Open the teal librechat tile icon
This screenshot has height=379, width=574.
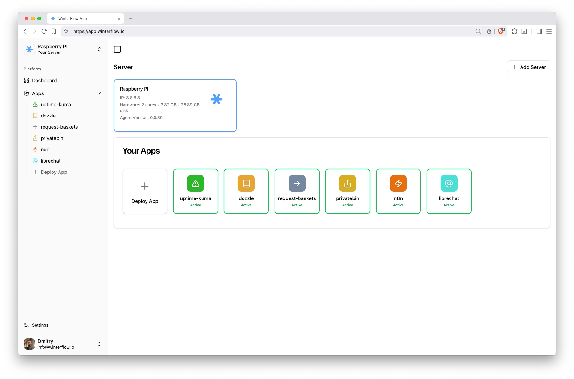tap(449, 183)
